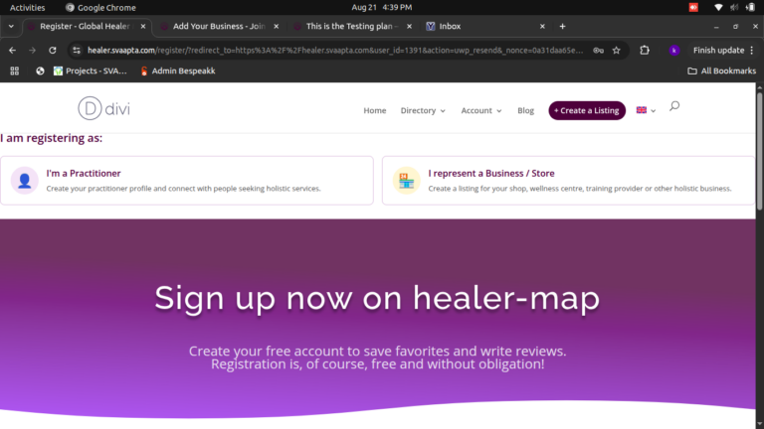Switch to Add Your Business tab
This screenshot has width=764, height=429.
(219, 26)
